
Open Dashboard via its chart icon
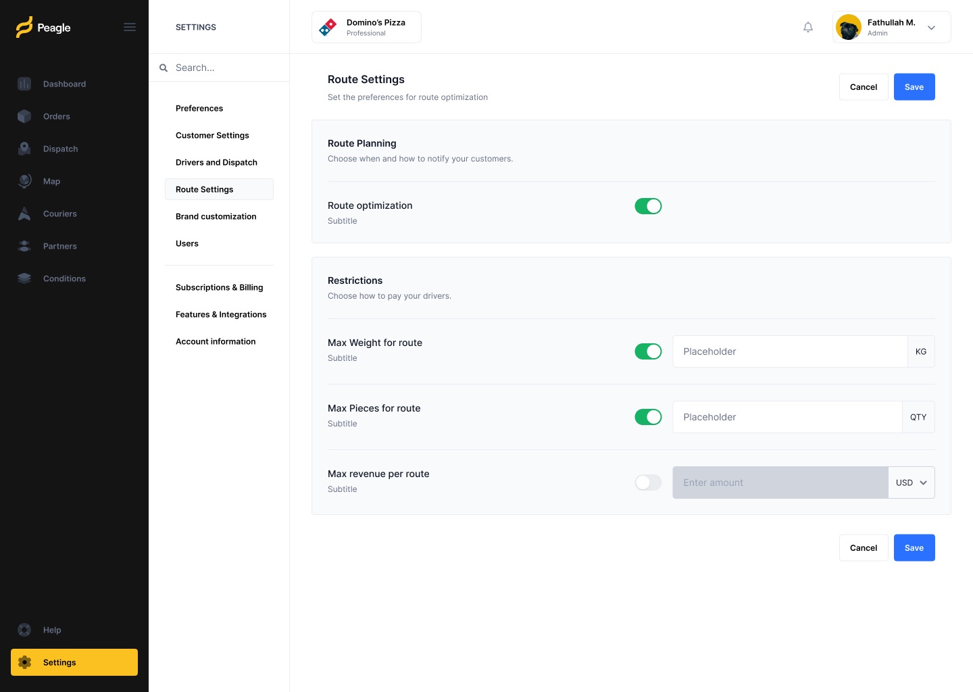tap(24, 84)
